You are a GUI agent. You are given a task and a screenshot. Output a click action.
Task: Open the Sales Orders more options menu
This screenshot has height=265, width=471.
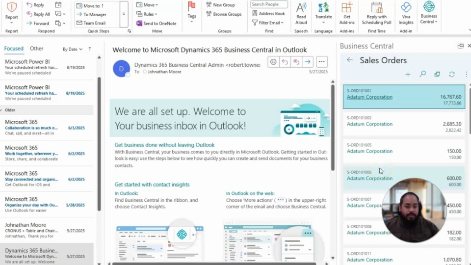tap(466, 74)
